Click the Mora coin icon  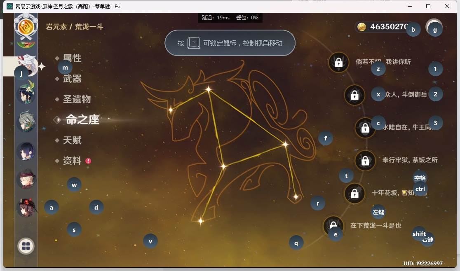click(x=361, y=27)
